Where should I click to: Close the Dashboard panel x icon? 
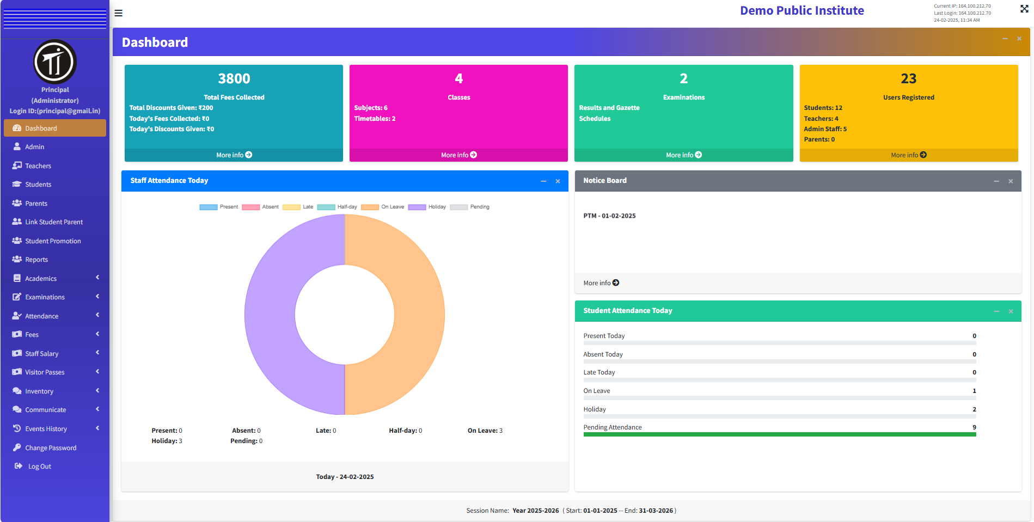pyautogui.click(x=1019, y=39)
